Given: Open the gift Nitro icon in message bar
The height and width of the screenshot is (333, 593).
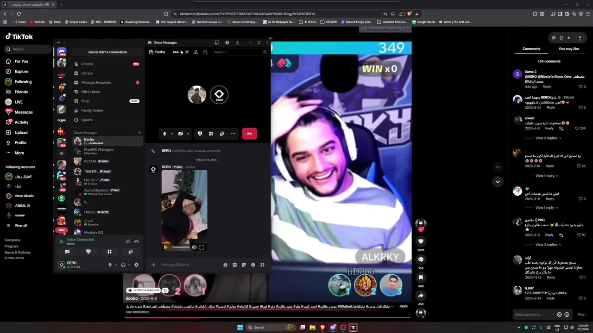Looking at the screenshot, I should click(x=225, y=265).
